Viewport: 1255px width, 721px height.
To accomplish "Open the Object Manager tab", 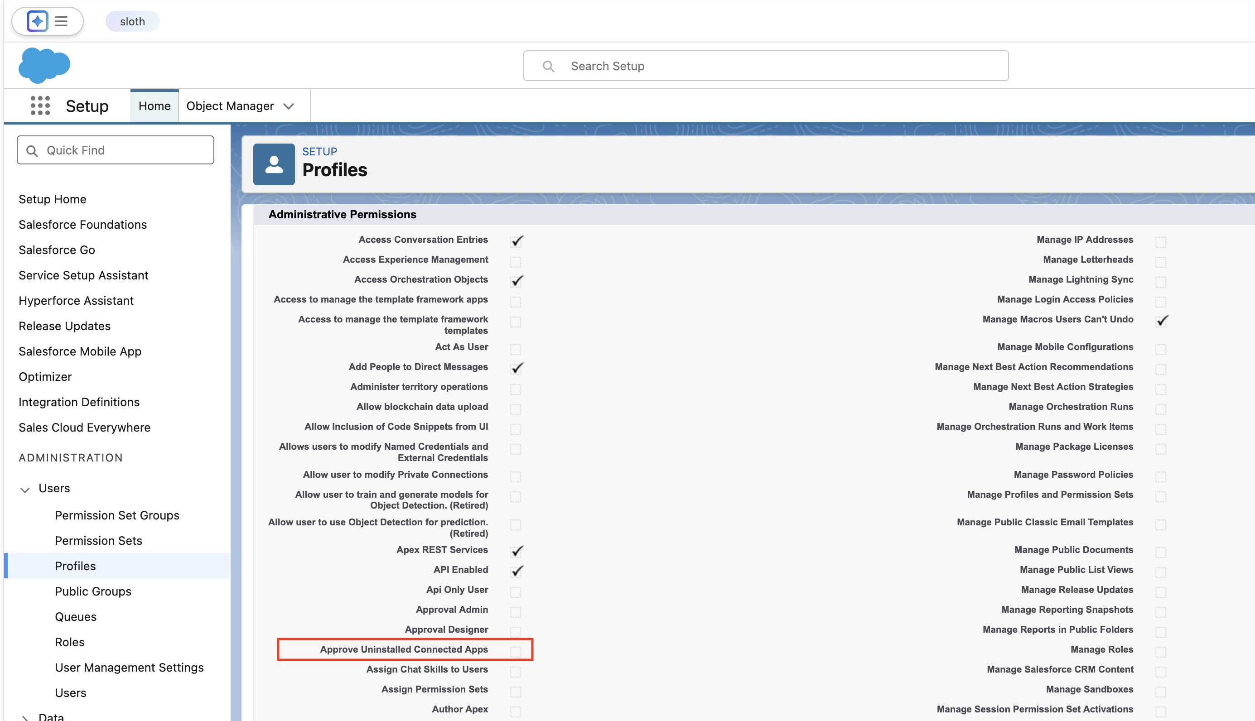I will click(x=230, y=106).
